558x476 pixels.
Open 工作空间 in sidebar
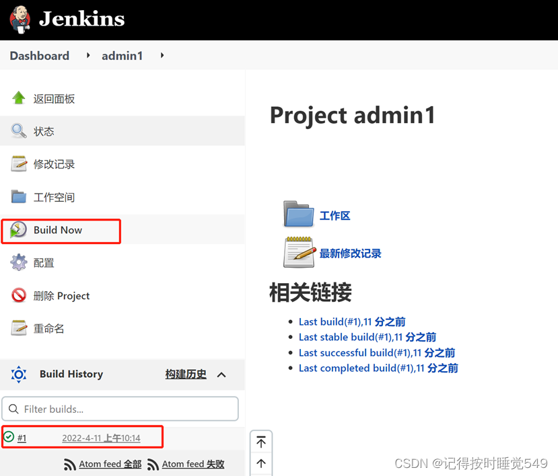(54, 197)
